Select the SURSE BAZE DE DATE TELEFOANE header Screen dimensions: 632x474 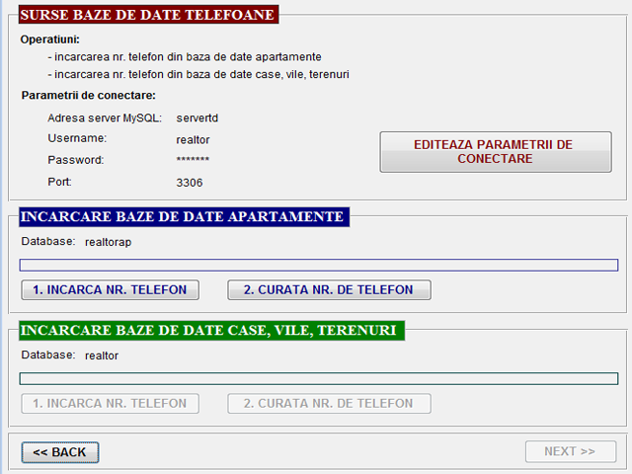click(x=147, y=15)
